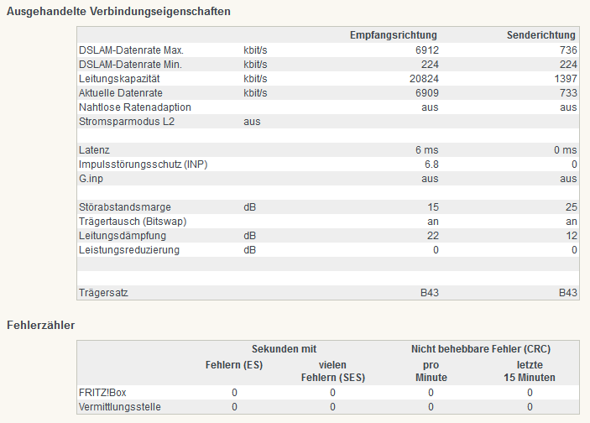Click the Sekunden mit header

[x=284, y=349]
